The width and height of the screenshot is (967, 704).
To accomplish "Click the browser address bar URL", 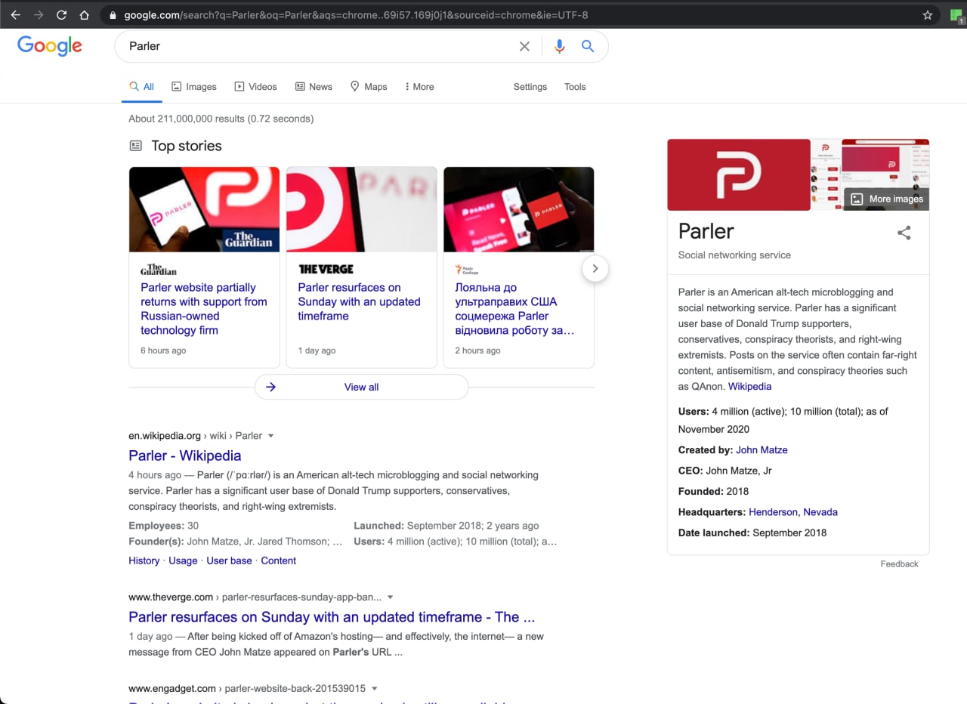I will [x=356, y=15].
